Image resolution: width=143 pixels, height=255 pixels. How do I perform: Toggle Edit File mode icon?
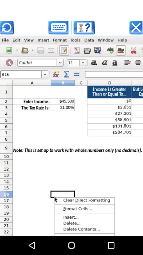[x=64, y=50]
